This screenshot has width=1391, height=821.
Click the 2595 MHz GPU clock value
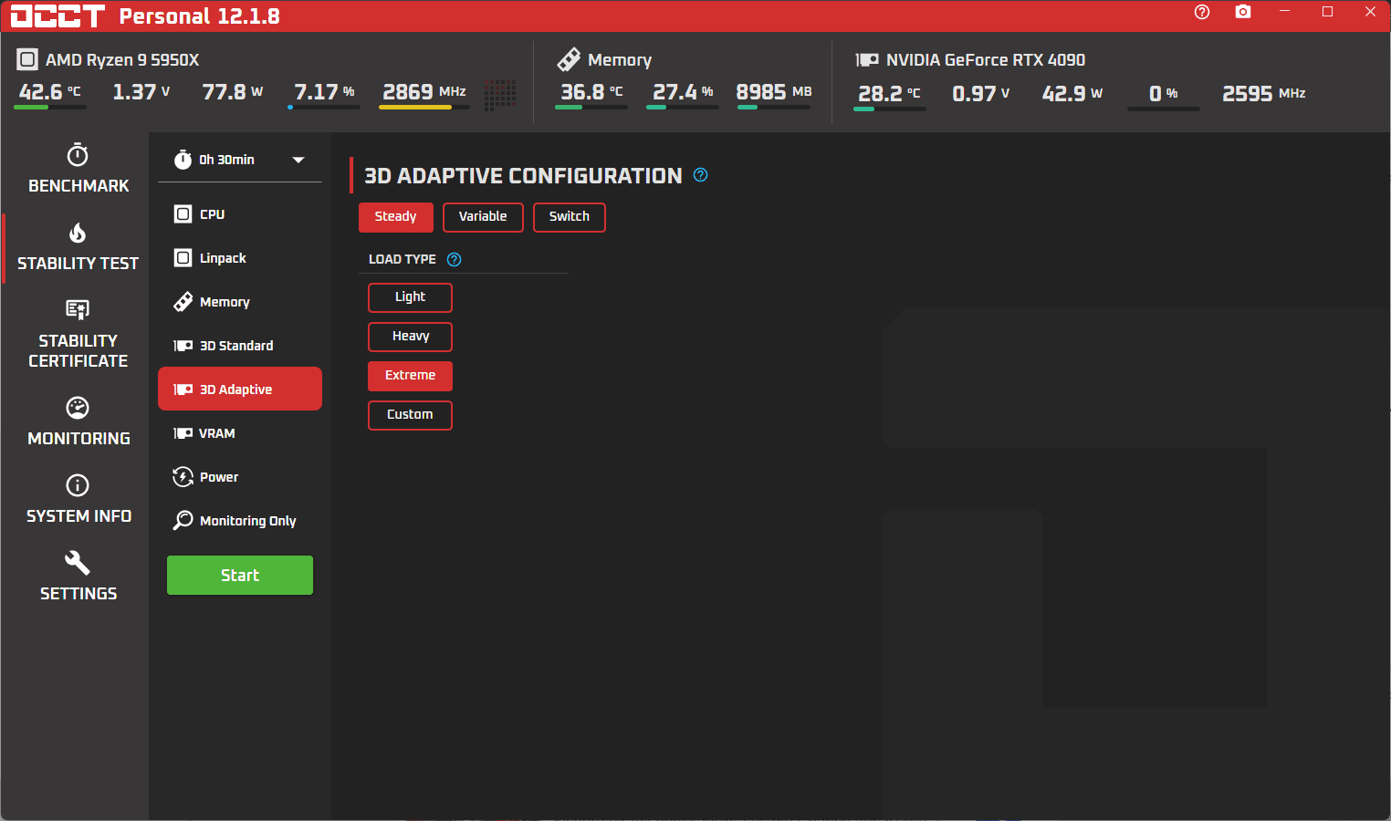pyautogui.click(x=1264, y=94)
